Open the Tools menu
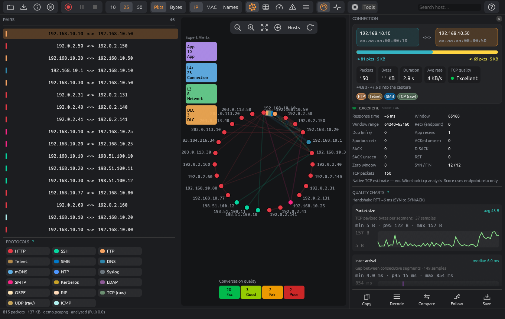 click(369, 7)
